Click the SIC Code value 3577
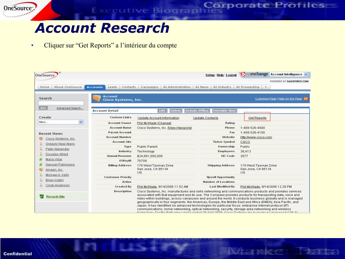This screenshot has width=345, height=259. (244, 156)
